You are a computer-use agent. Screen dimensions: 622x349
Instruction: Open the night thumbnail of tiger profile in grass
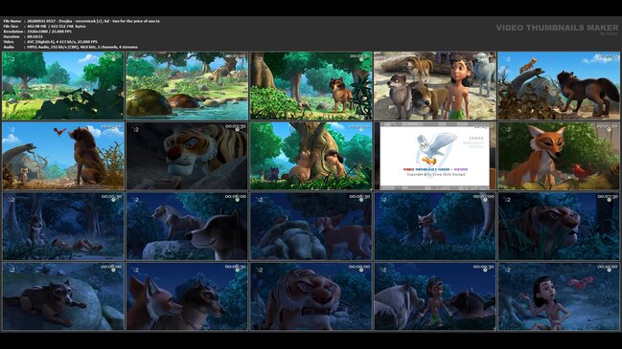coord(559,226)
